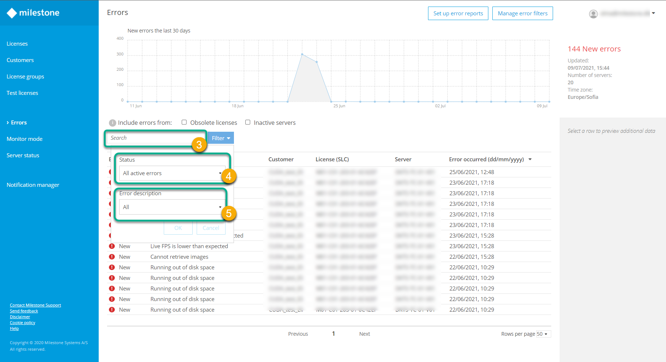
Task: Click the graph peak data point
Action: [x=302, y=54]
